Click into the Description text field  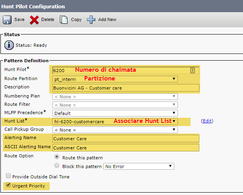click(126, 88)
